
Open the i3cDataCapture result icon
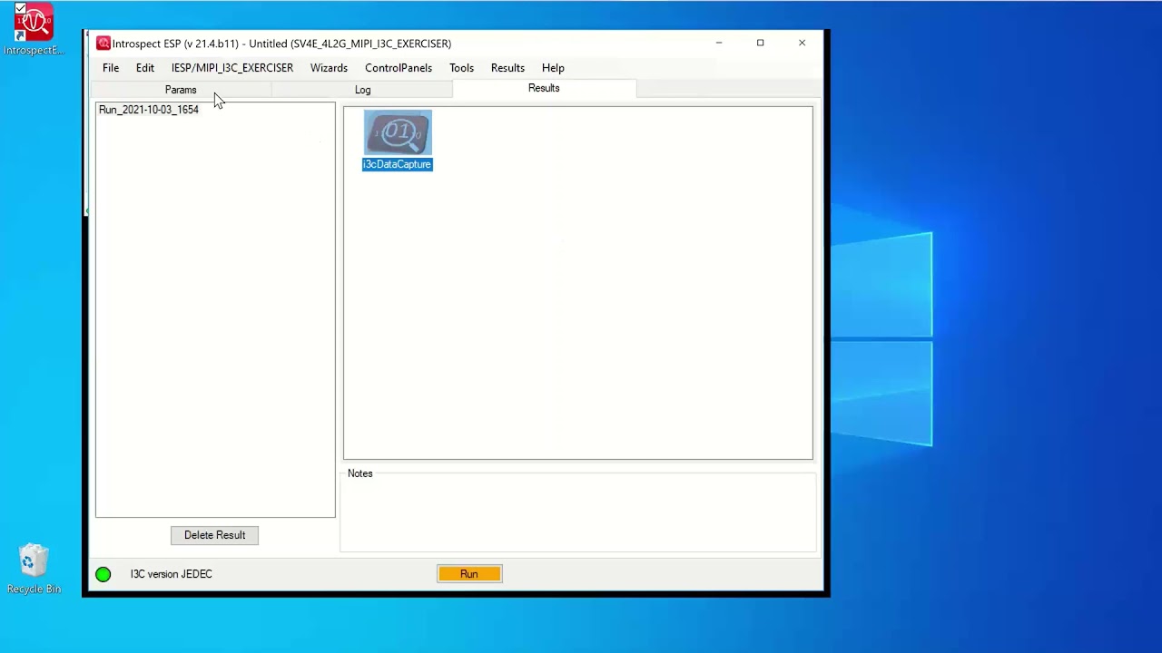point(398,133)
